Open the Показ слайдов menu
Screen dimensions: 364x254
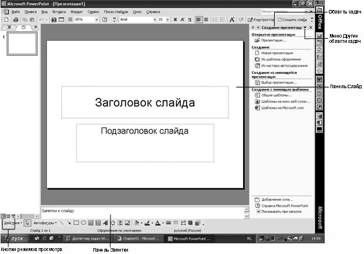[116, 11]
